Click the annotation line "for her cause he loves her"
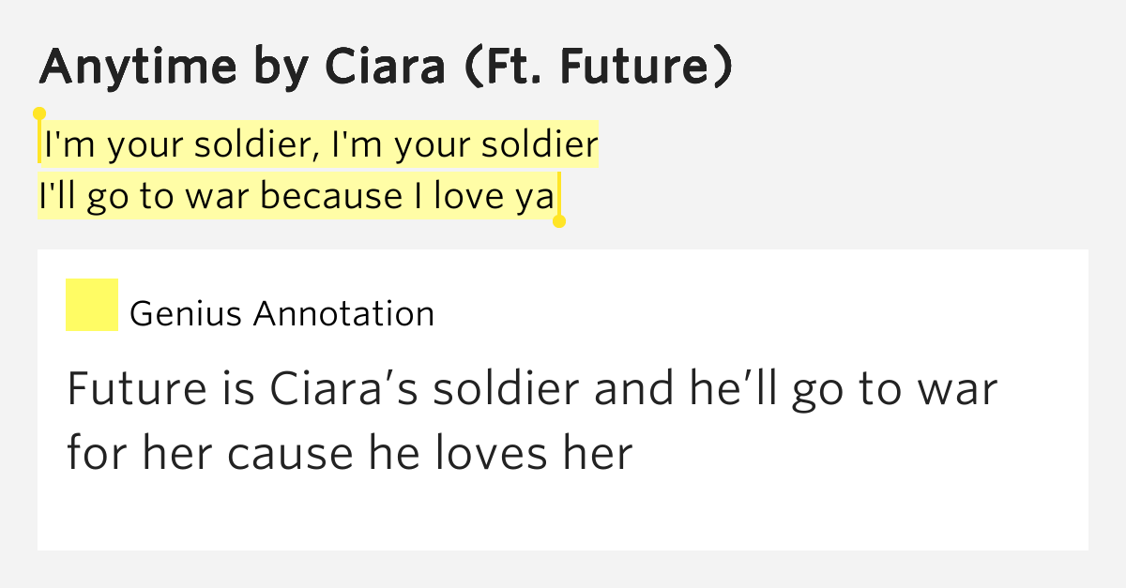The image size is (1126, 588). coord(351,453)
